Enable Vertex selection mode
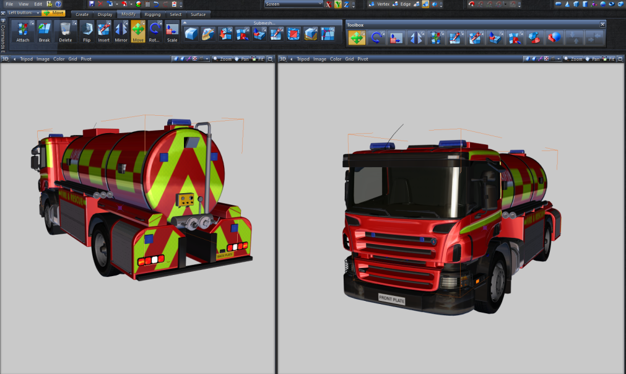 379,4
